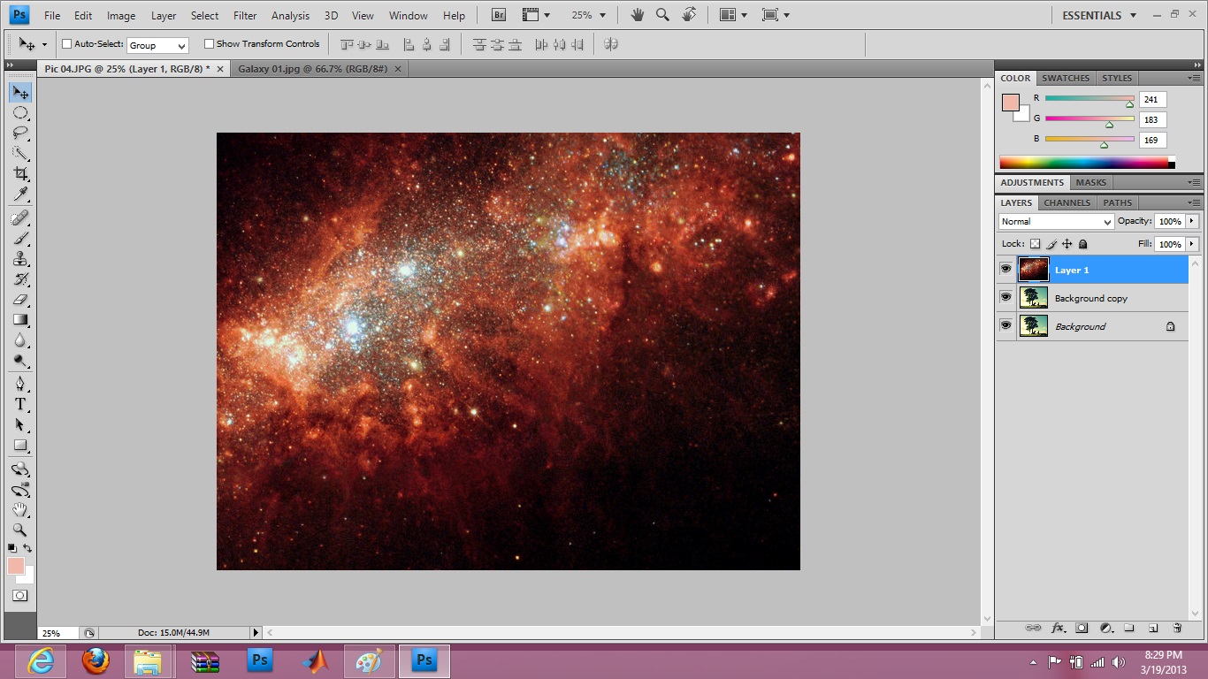The height and width of the screenshot is (679, 1208).
Task: Select the Brush tool
Action: (20, 239)
